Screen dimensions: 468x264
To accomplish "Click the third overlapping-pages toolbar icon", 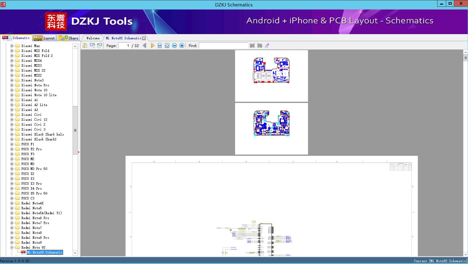I will pos(100,45).
